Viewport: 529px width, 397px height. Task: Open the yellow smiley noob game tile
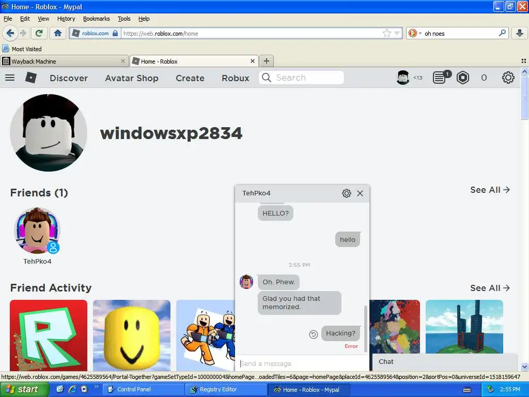[x=132, y=335]
